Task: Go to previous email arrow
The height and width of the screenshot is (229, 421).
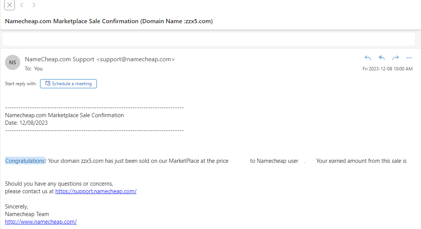Action: click(x=22, y=5)
